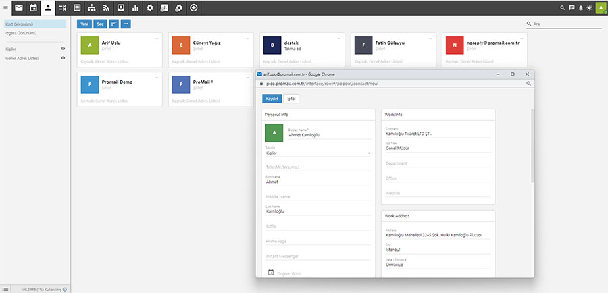Toggle visibility eye for Kişiler

click(x=63, y=49)
